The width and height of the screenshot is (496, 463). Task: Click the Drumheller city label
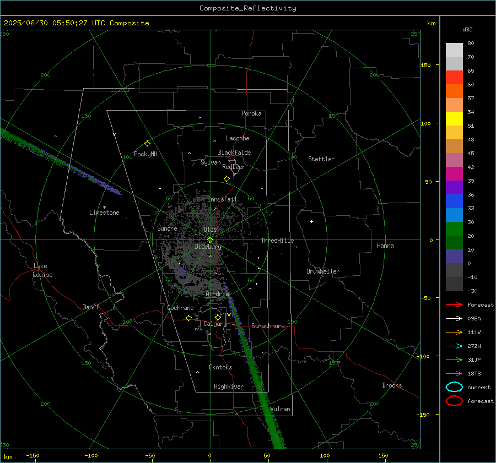coord(323,271)
